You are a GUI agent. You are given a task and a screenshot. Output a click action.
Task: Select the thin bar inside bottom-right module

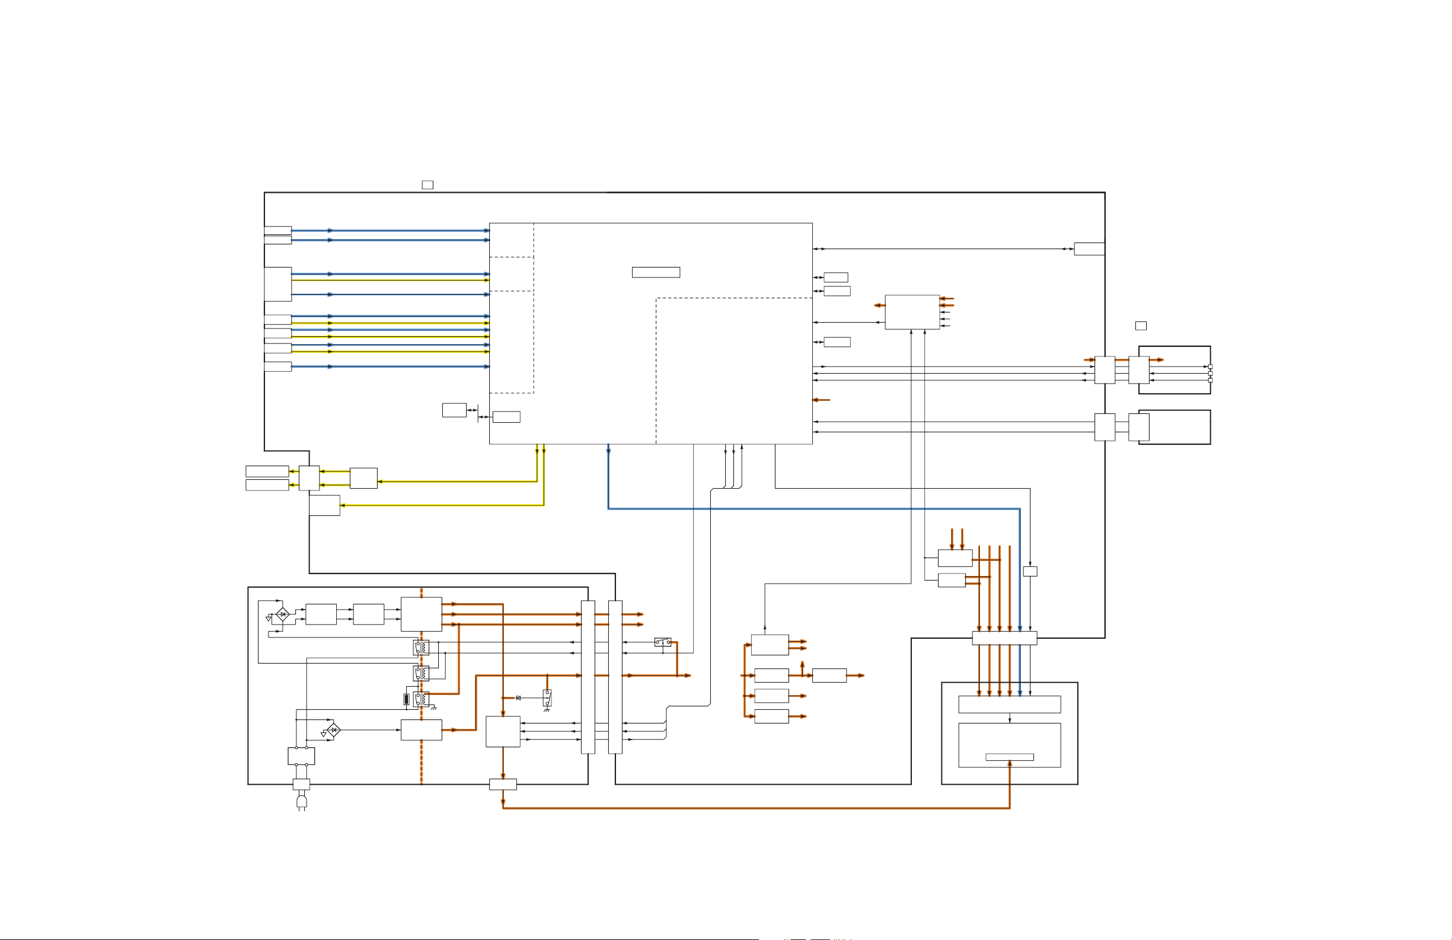(x=1010, y=757)
